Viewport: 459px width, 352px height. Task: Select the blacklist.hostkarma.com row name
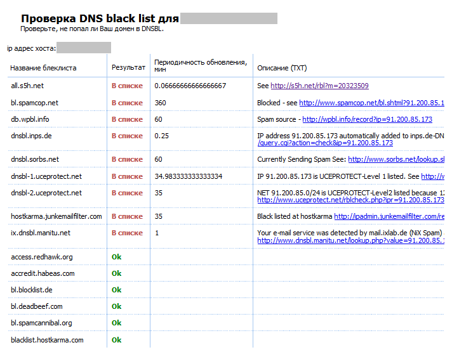[47, 340]
